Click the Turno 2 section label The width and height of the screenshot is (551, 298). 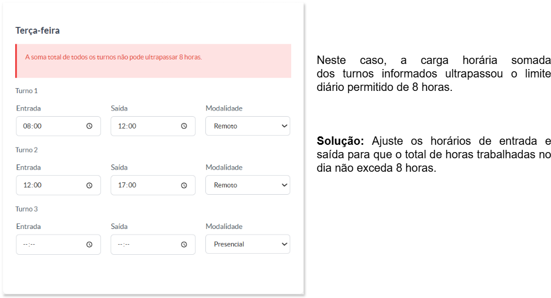pyautogui.click(x=26, y=150)
